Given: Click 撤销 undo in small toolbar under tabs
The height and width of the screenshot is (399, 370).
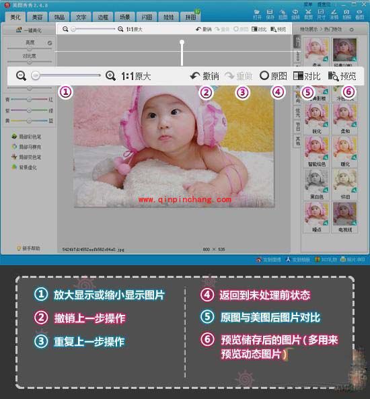Looking at the screenshot, I should pyautogui.click(x=204, y=30).
